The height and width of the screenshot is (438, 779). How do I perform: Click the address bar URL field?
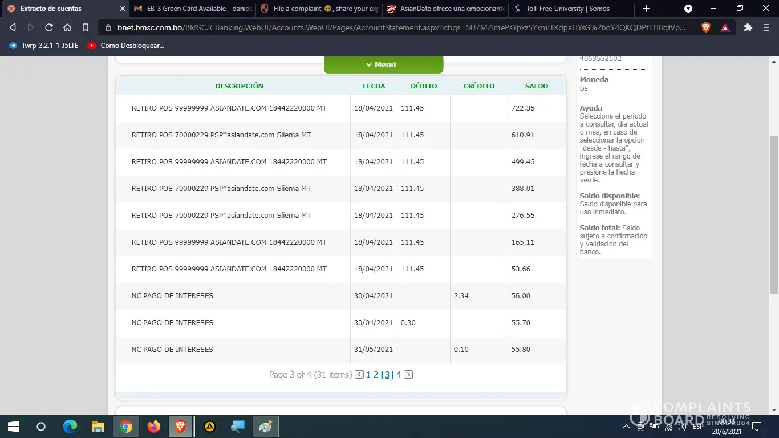tap(399, 27)
